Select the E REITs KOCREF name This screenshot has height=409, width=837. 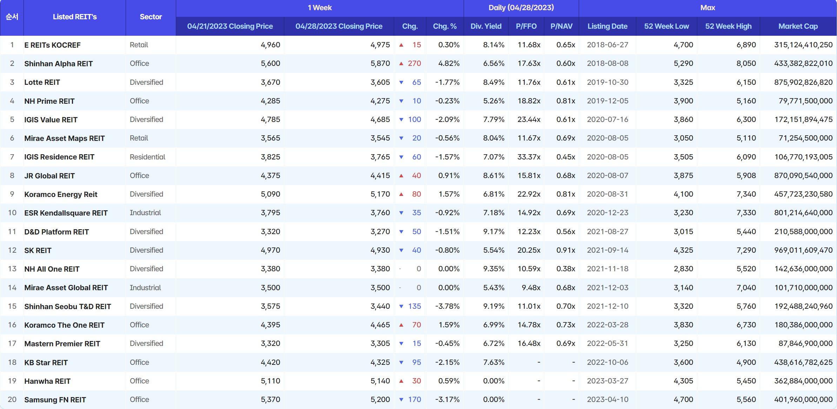tap(52, 45)
